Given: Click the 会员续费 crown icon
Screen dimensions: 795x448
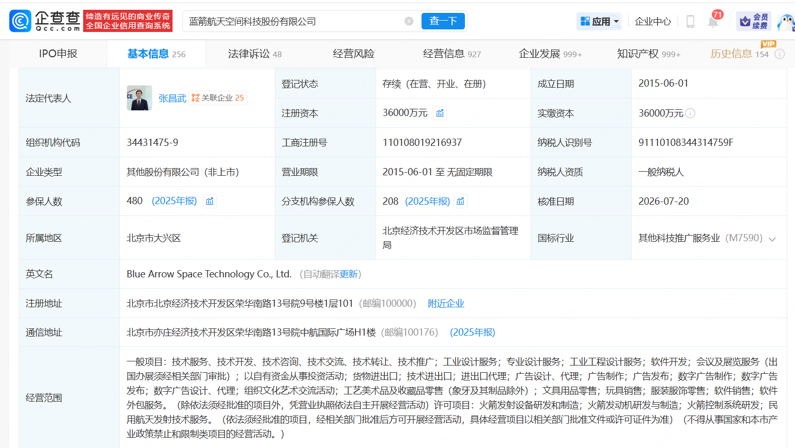Looking at the screenshot, I should click(x=754, y=21).
